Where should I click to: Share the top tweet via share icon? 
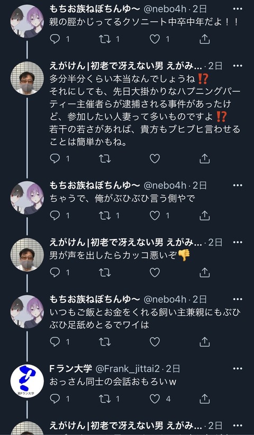coord(204,39)
